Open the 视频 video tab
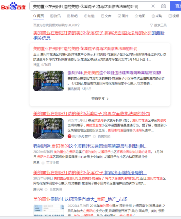Viewport: 181px width, 219px height. click(174, 16)
